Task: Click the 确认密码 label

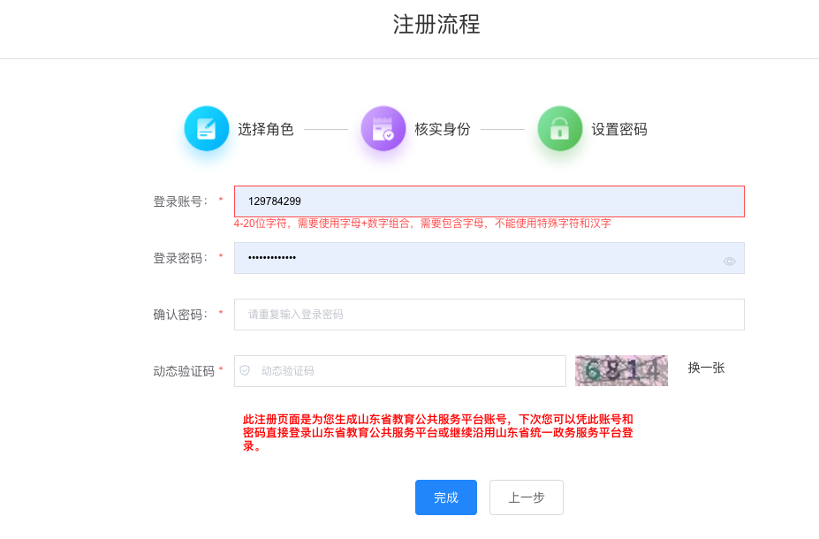Action: 180,315
